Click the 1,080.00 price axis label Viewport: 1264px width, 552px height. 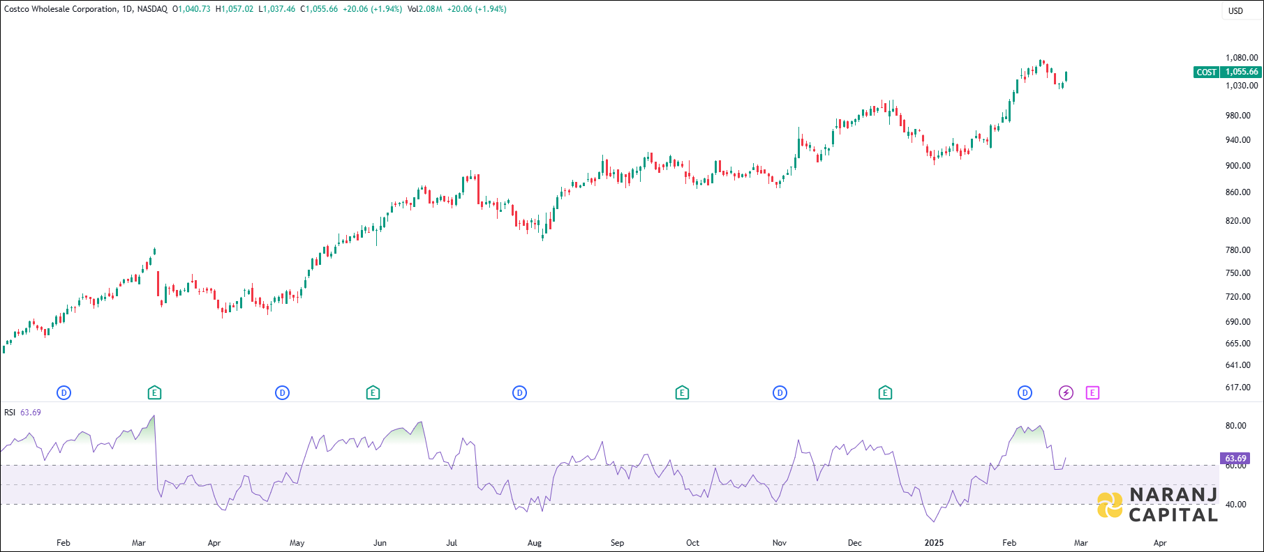[1242, 58]
